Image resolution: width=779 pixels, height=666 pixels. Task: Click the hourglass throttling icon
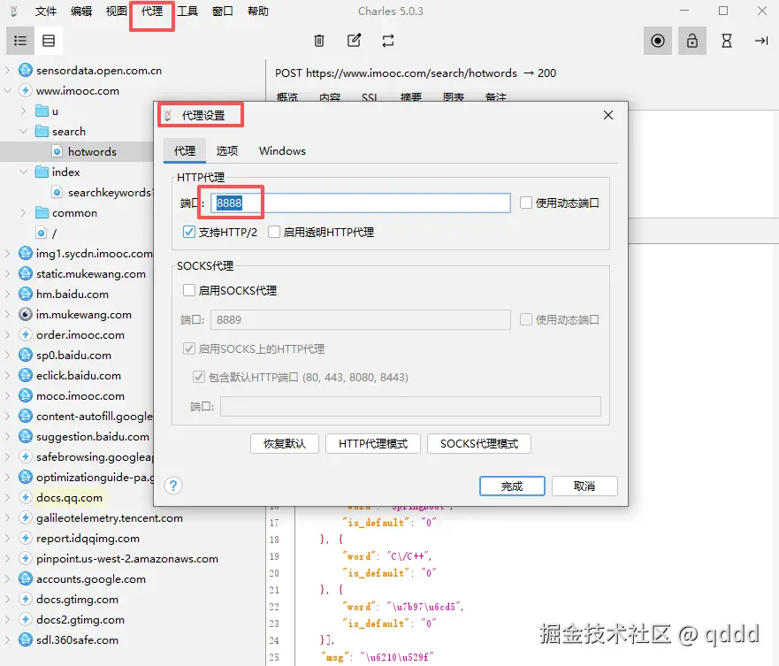[726, 41]
